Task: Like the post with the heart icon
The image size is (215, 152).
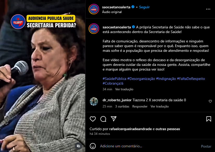Action: [93, 119]
